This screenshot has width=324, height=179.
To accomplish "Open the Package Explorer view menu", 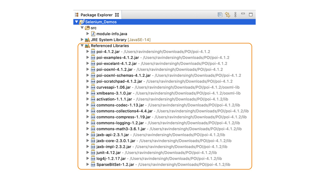I will point(235,14).
